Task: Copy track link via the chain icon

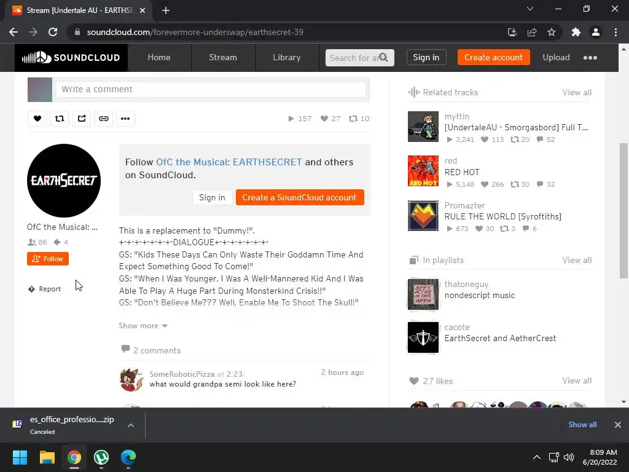Action: (103, 119)
